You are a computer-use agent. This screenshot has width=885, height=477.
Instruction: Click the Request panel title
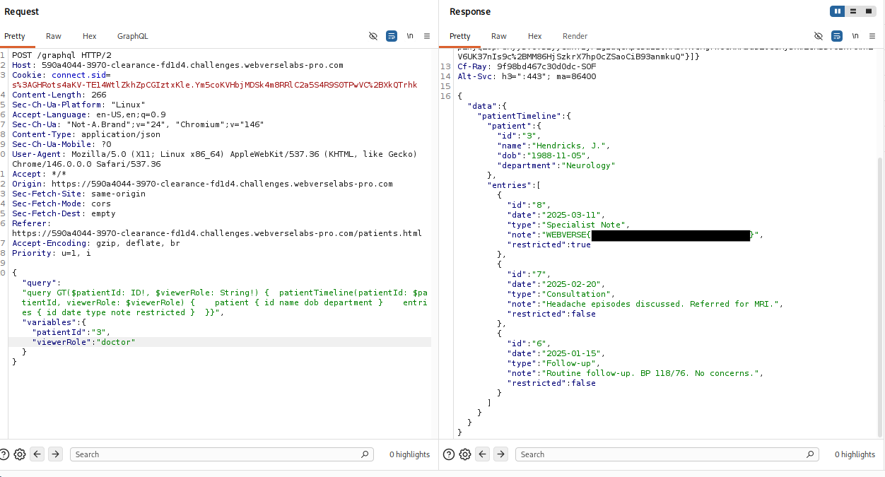click(x=22, y=11)
